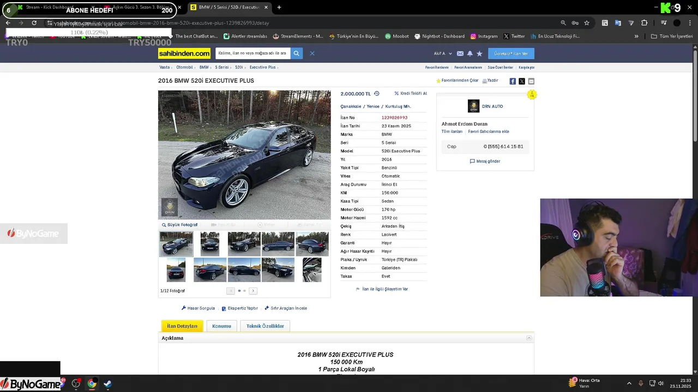Click the sahibinden.com logo

coord(184,53)
